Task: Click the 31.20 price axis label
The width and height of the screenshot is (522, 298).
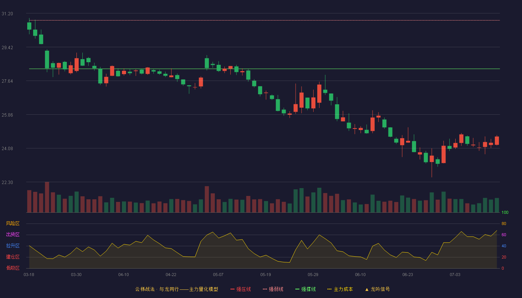Action: [x=7, y=14]
